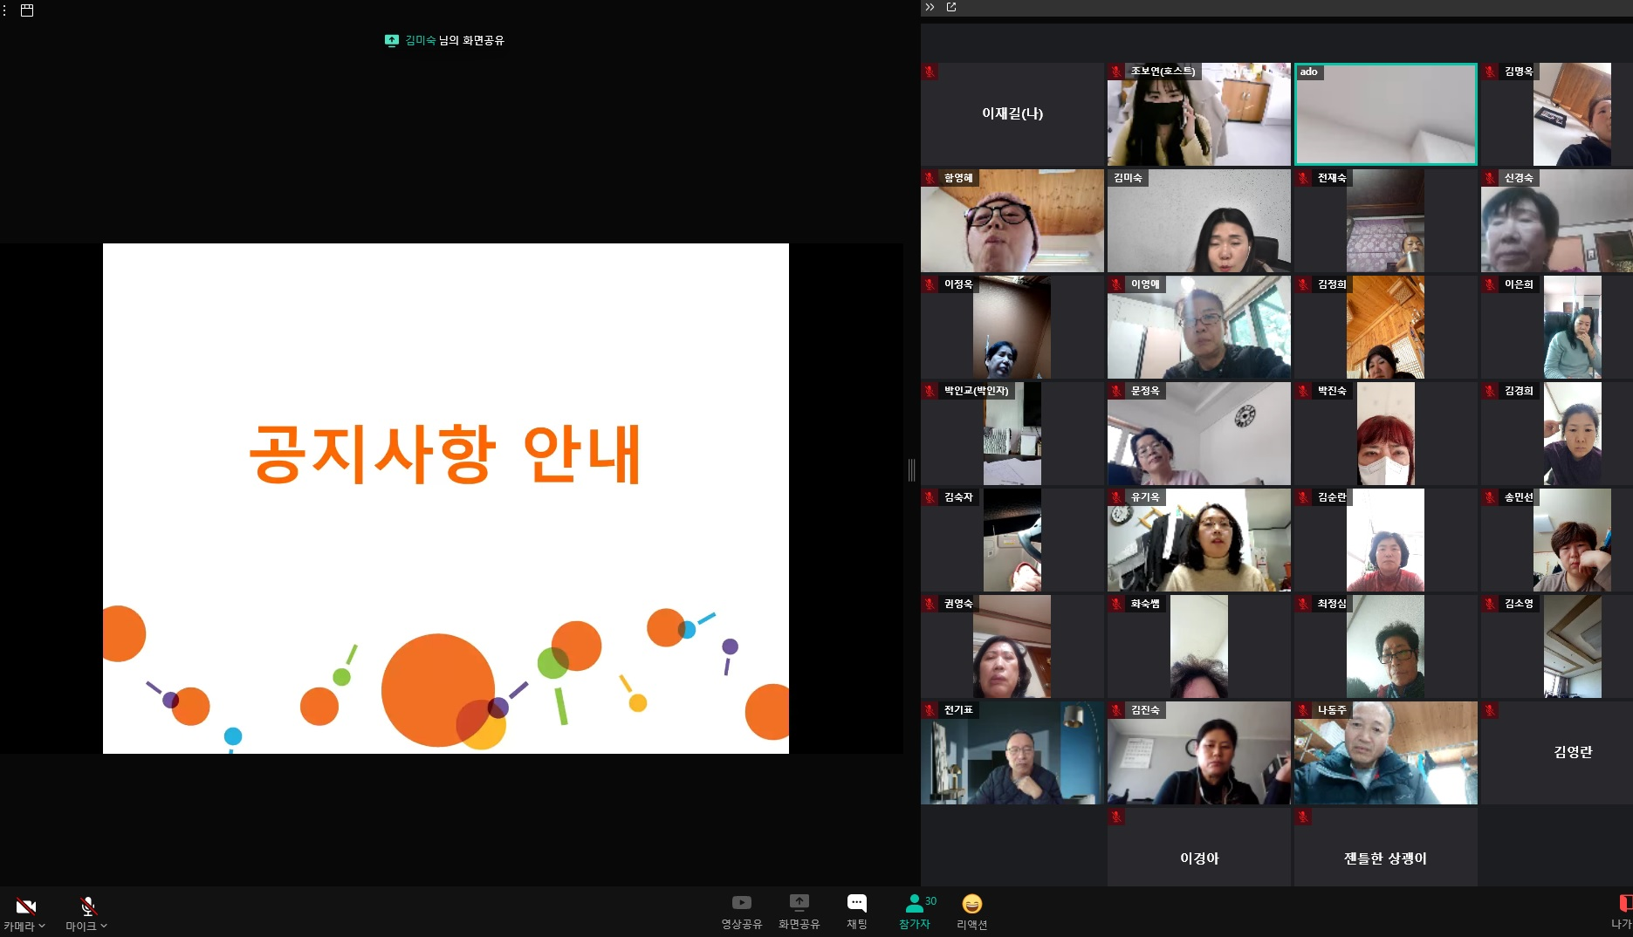
Task: Unmute the 마이크 microphone
Action: click(x=87, y=906)
